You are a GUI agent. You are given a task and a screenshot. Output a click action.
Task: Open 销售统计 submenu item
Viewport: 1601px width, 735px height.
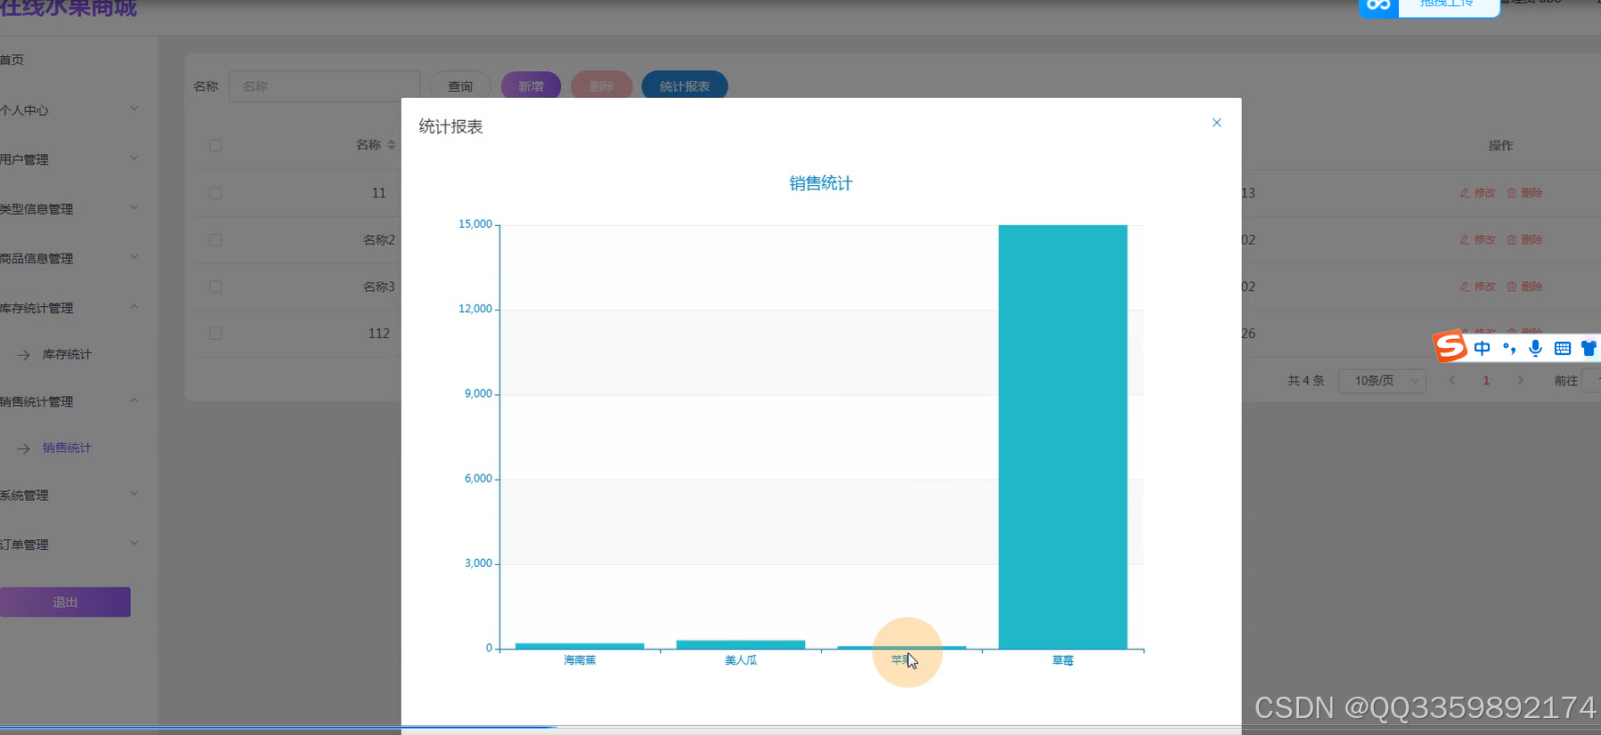click(67, 448)
